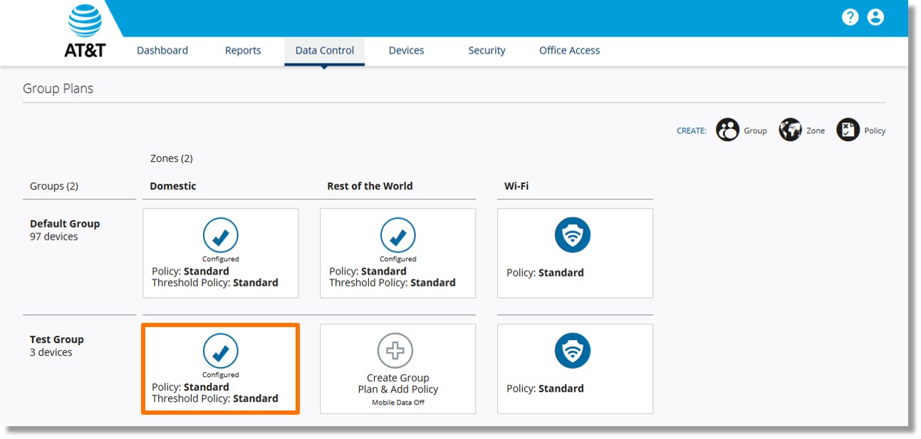Screen dimensions: 921x439
Task: Open the Reports tab
Action: 243,51
